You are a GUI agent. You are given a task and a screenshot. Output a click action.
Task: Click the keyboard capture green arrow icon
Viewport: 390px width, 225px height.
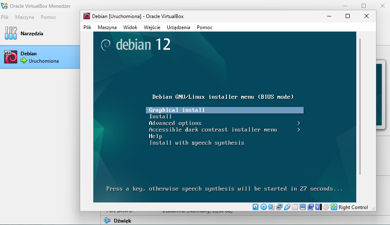coord(334,207)
